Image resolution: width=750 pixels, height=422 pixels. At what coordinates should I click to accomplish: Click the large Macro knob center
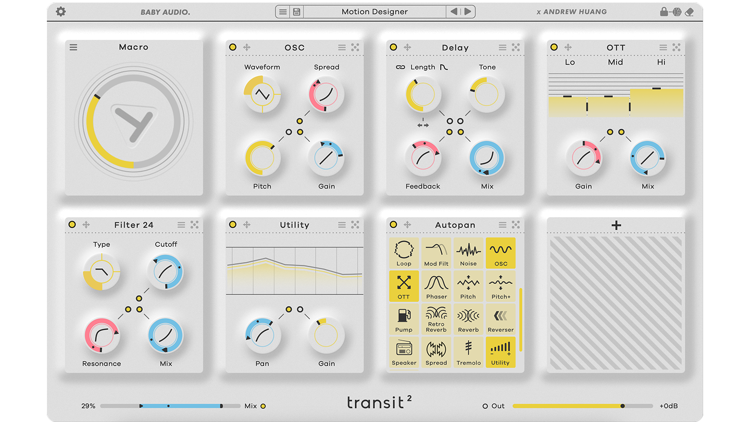(134, 122)
